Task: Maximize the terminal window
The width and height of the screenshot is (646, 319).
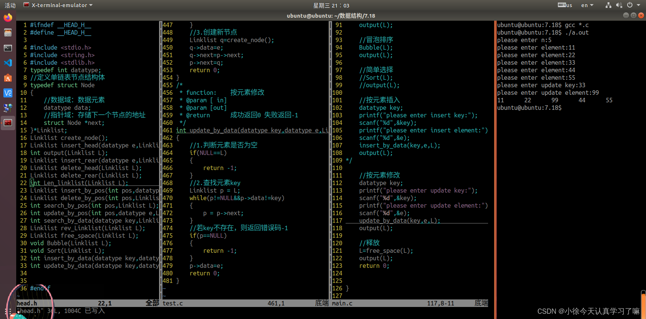Action: coord(633,15)
